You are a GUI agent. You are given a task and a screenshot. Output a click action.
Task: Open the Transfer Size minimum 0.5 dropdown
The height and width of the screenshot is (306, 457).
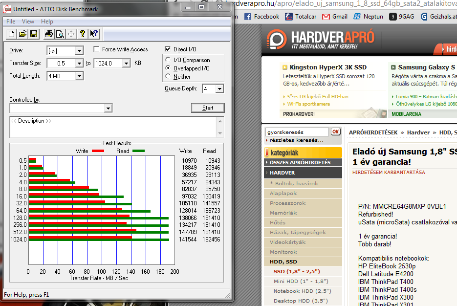[x=79, y=63]
